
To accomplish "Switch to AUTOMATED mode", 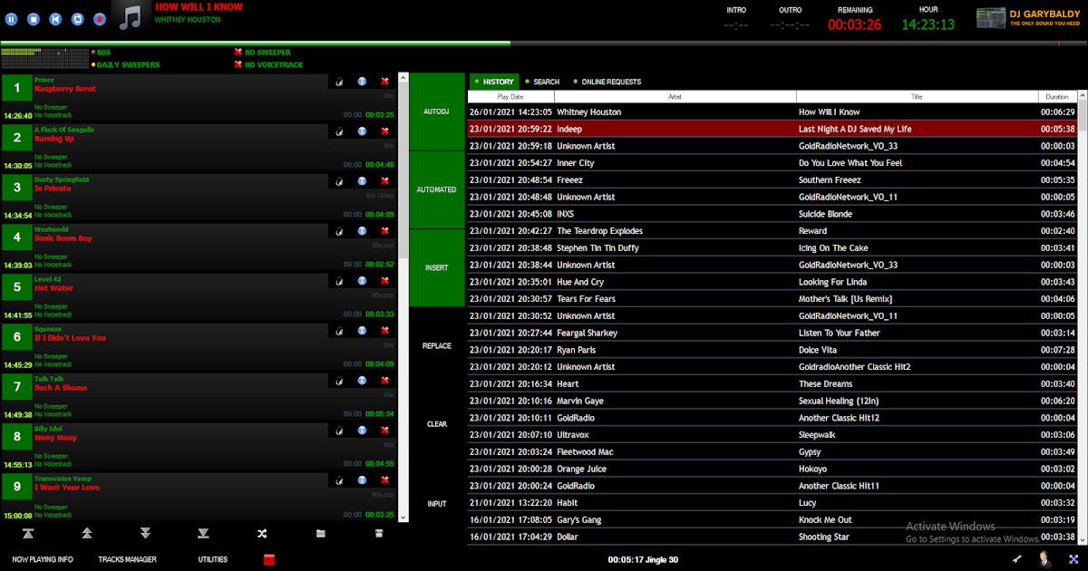I will click(x=439, y=189).
